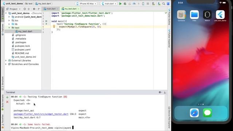Expand External Libraries
The height and width of the screenshot is (131, 233).
pos(6,61)
